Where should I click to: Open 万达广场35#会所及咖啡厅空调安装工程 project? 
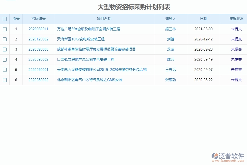pyautogui.click(x=88, y=29)
